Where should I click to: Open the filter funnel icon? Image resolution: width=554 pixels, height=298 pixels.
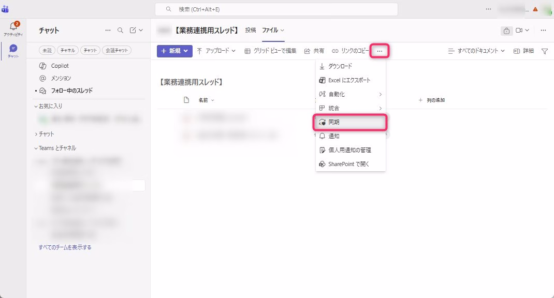pyautogui.click(x=544, y=51)
